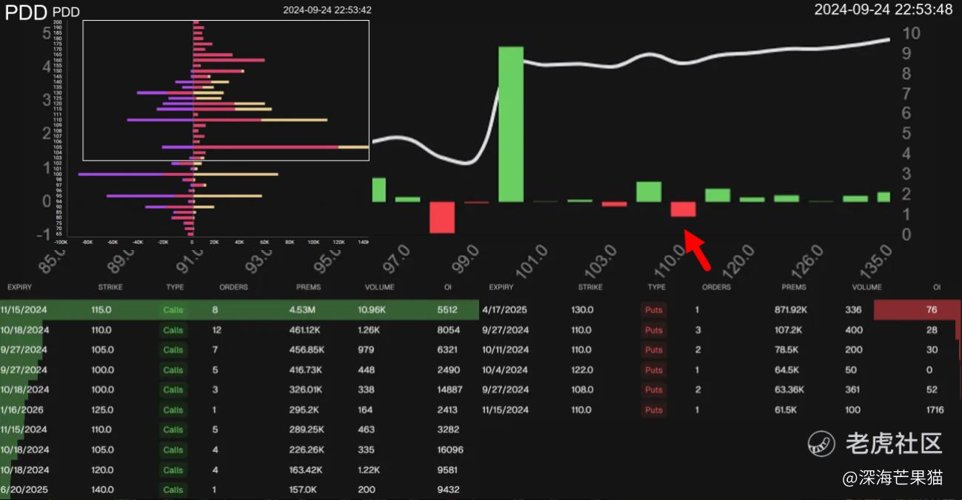The width and height of the screenshot is (962, 500).
Task: Click the 22:53:42 timestamp above the inset chart
Action: 327,10
